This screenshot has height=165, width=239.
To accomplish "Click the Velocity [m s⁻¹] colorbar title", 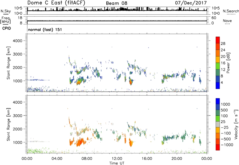I will (236, 124).
